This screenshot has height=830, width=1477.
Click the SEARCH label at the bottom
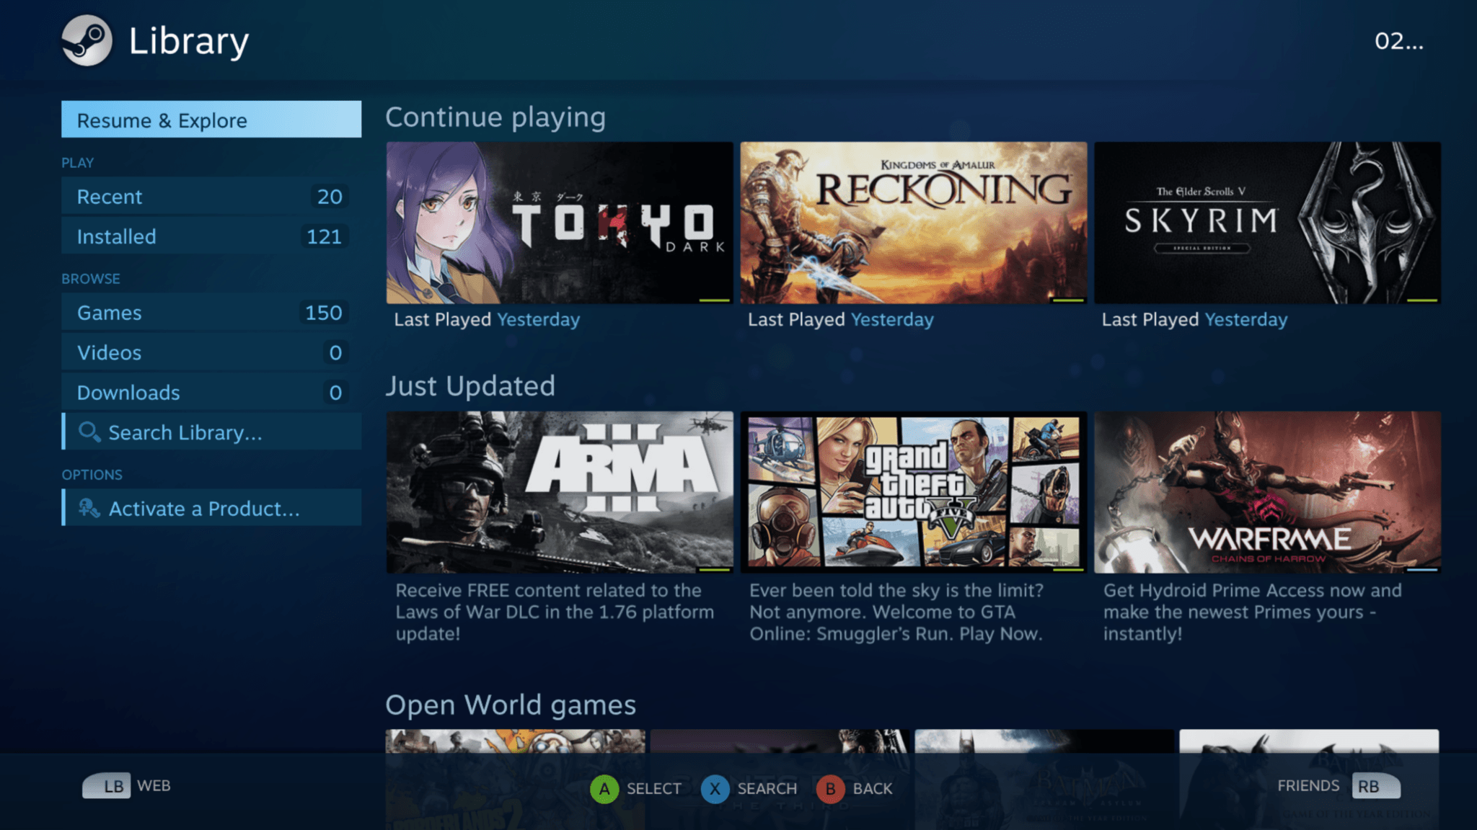coord(767,789)
